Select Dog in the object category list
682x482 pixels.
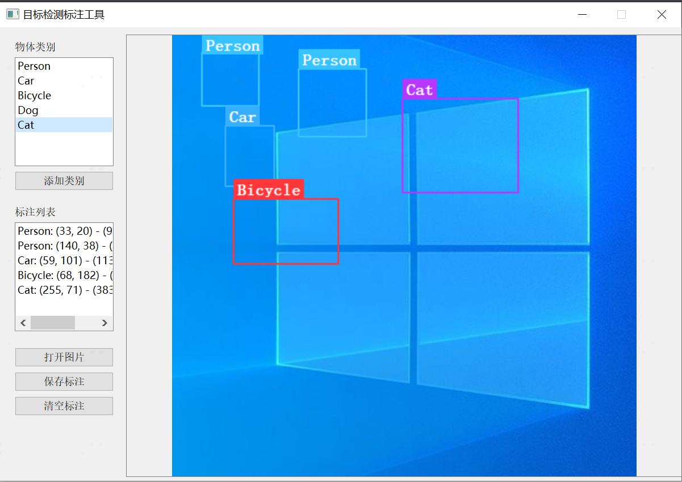coord(64,110)
